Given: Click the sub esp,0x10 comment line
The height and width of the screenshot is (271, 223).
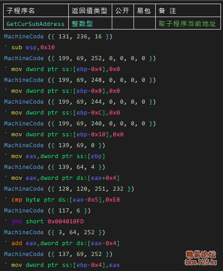Looking at the screenshot, I should click(x=33, y=47).
